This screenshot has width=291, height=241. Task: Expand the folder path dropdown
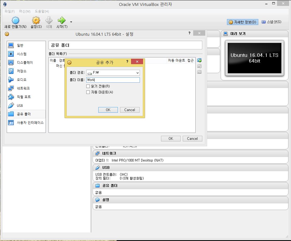(137, 73)
